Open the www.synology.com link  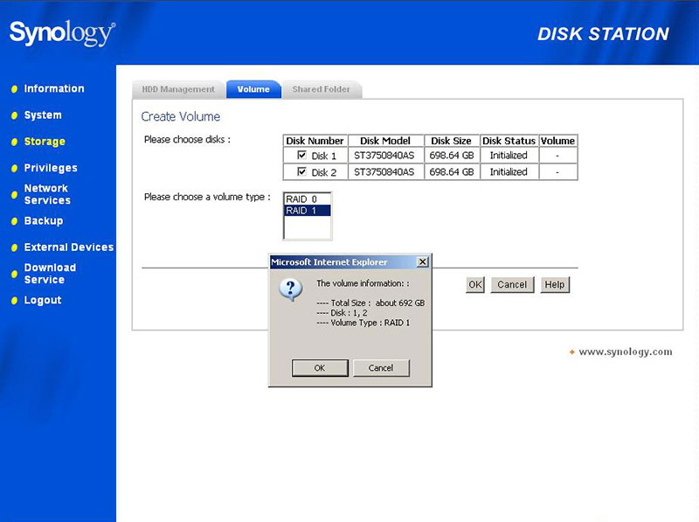click(x=626, y=352)
